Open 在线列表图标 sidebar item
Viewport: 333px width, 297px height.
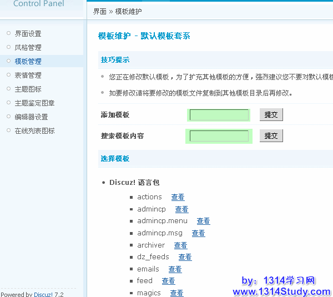tap(34, 131)
